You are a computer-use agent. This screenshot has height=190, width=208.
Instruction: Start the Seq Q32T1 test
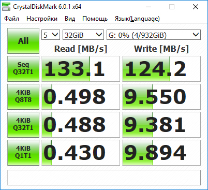tap(23, 69)
